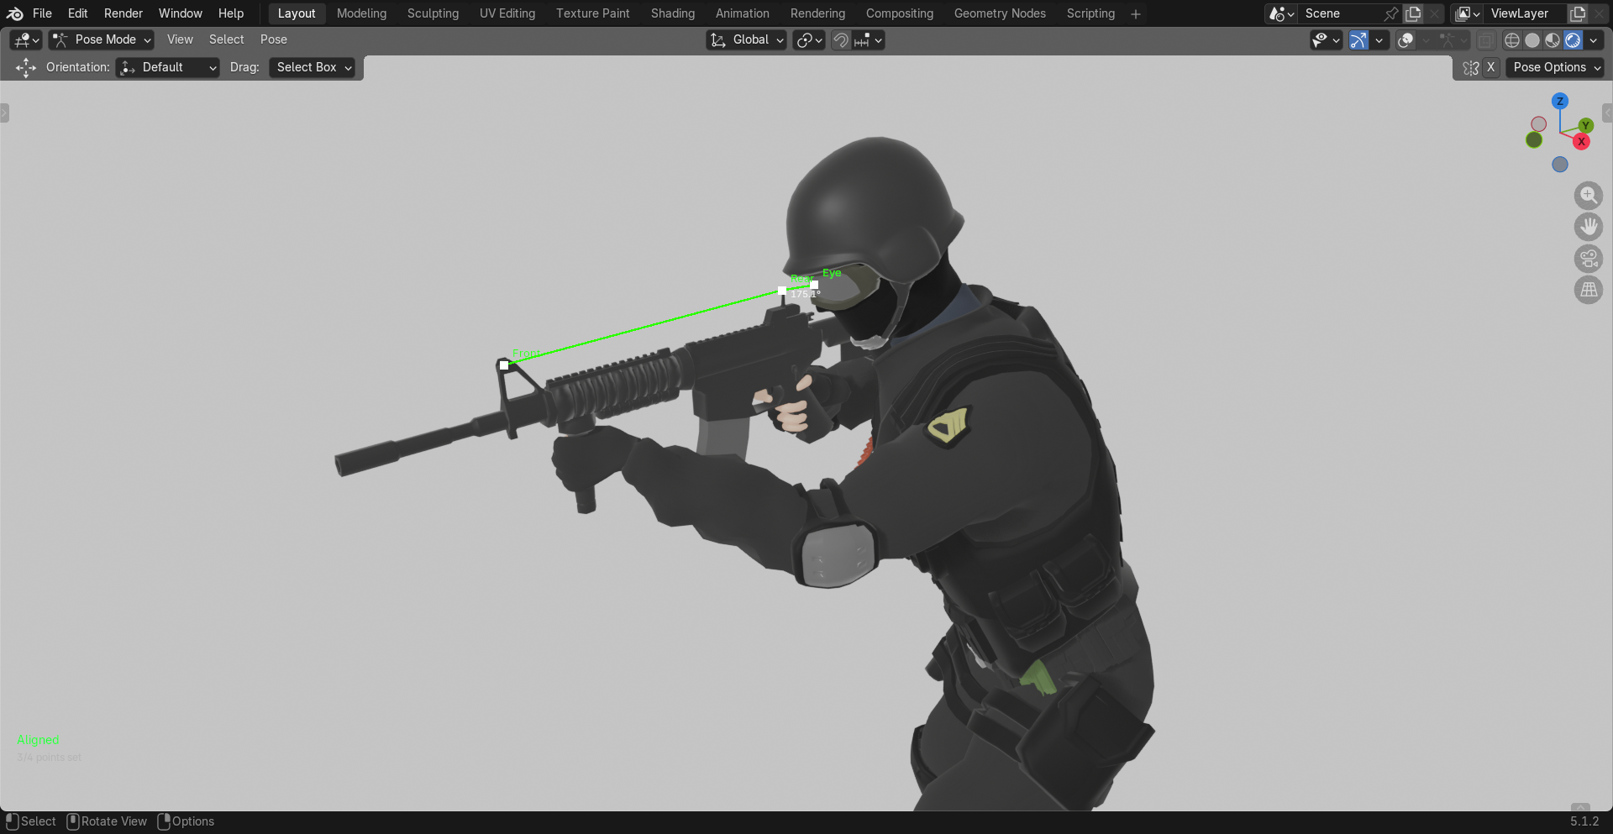Open the Pose Options dropdown
1613x834 pixels.
tap(1555, 67)
